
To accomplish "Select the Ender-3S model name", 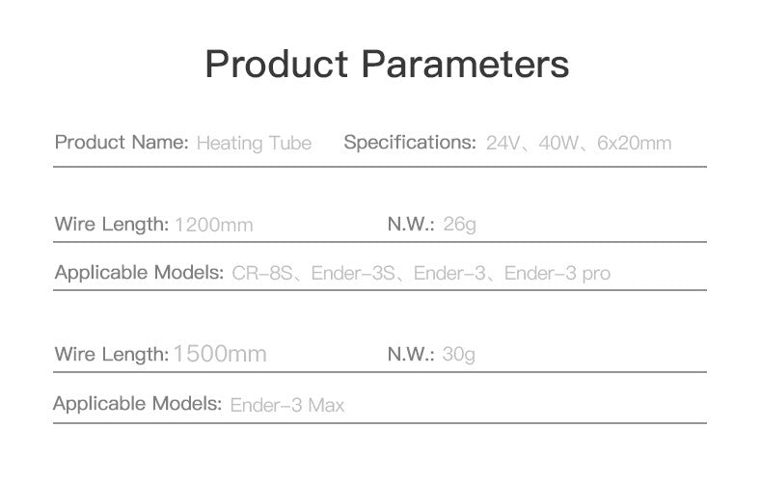I will (353, 274).
